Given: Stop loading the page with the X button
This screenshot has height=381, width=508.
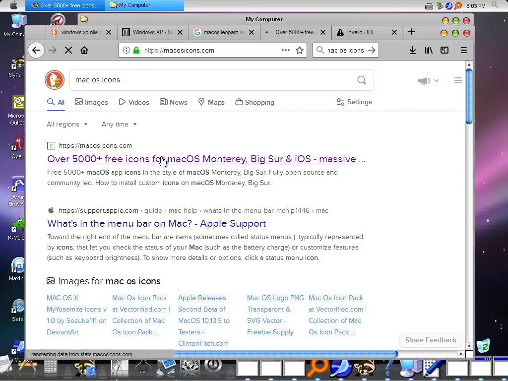Looking at the screenshot, I should click(68, 50).
